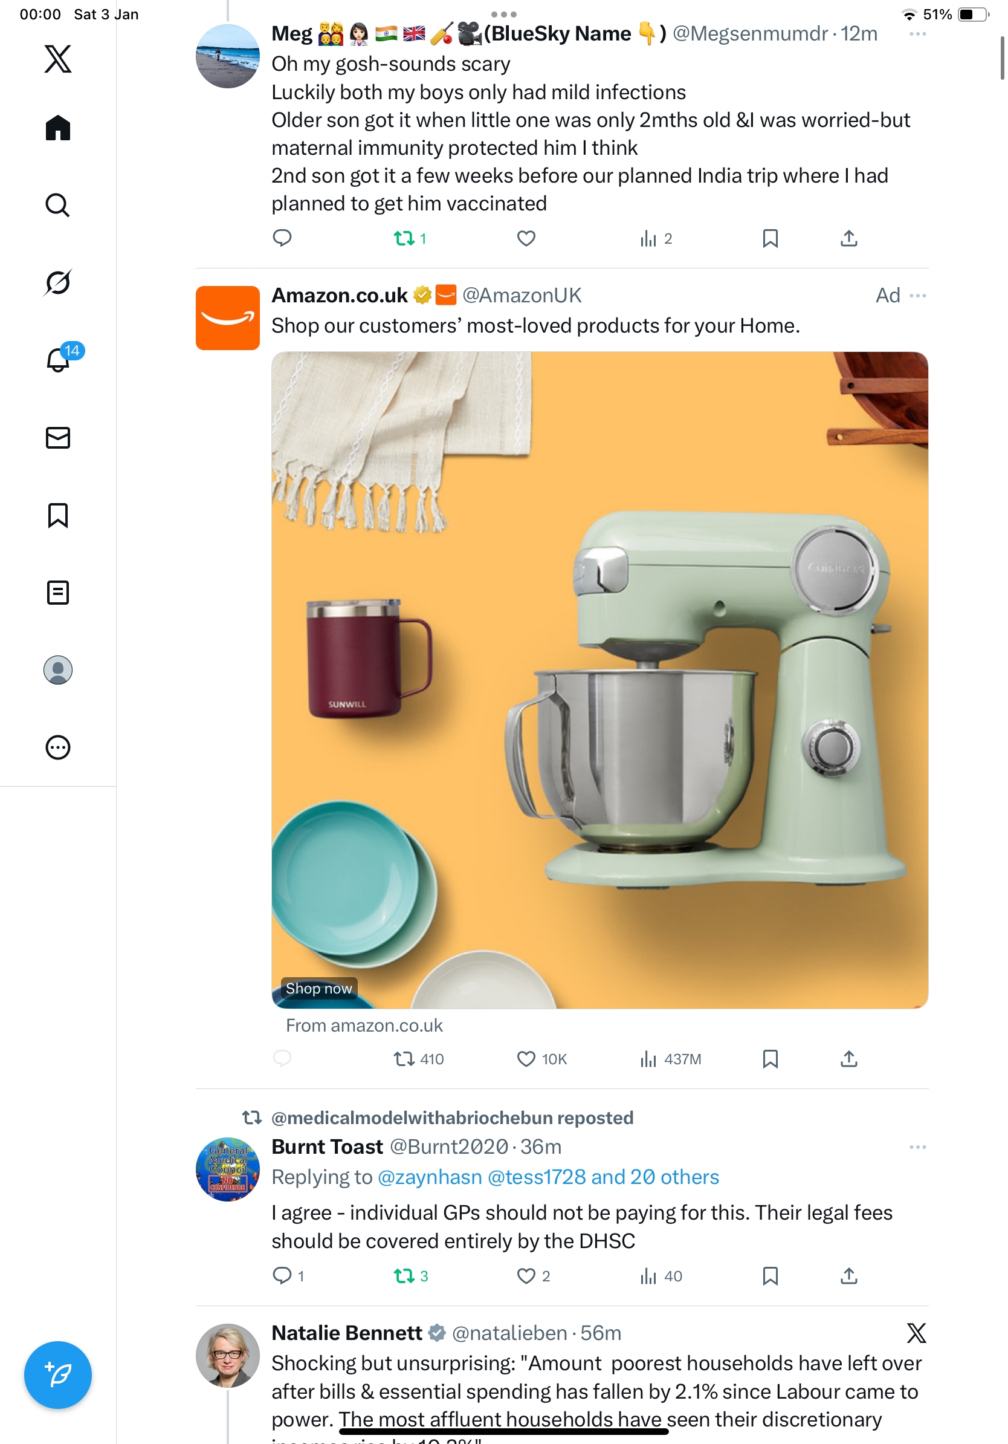Share the Amazon.co.uk ad post

coord(848,1059)
